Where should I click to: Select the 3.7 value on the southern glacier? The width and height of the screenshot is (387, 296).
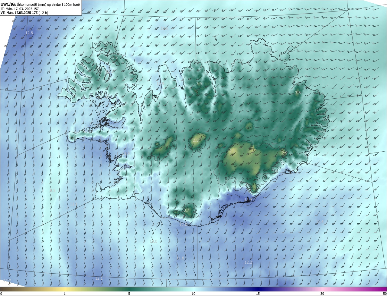186,210
